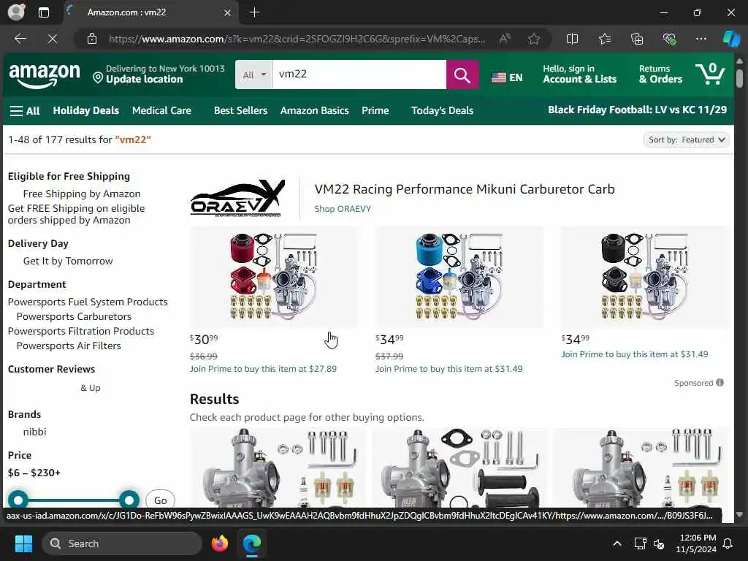
Task: Open a new tab with plus button
Action: pyautogui.click(x=255, y=12)
